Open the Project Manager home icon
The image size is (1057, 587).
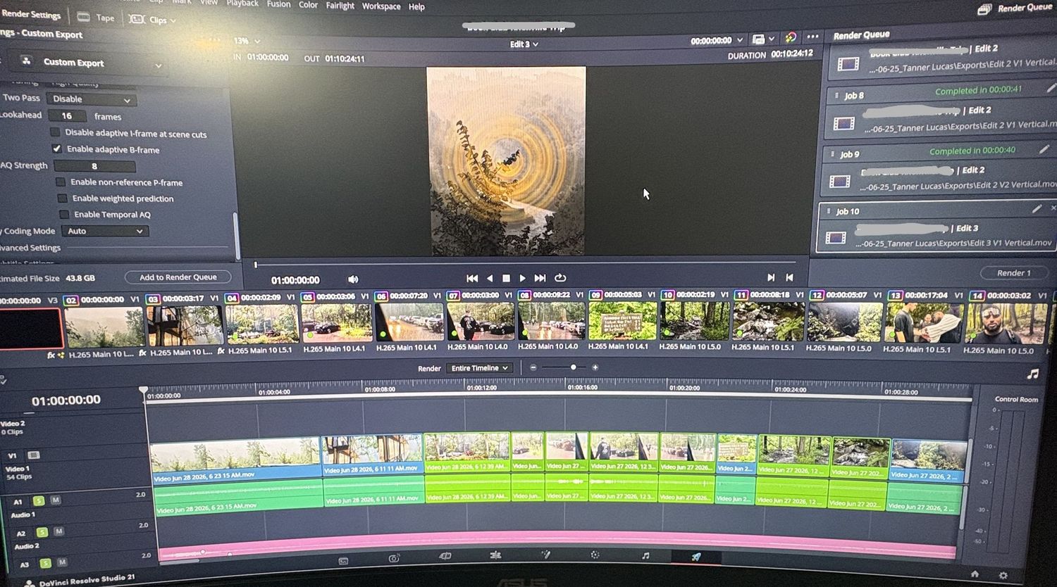[x=975, y=574]
